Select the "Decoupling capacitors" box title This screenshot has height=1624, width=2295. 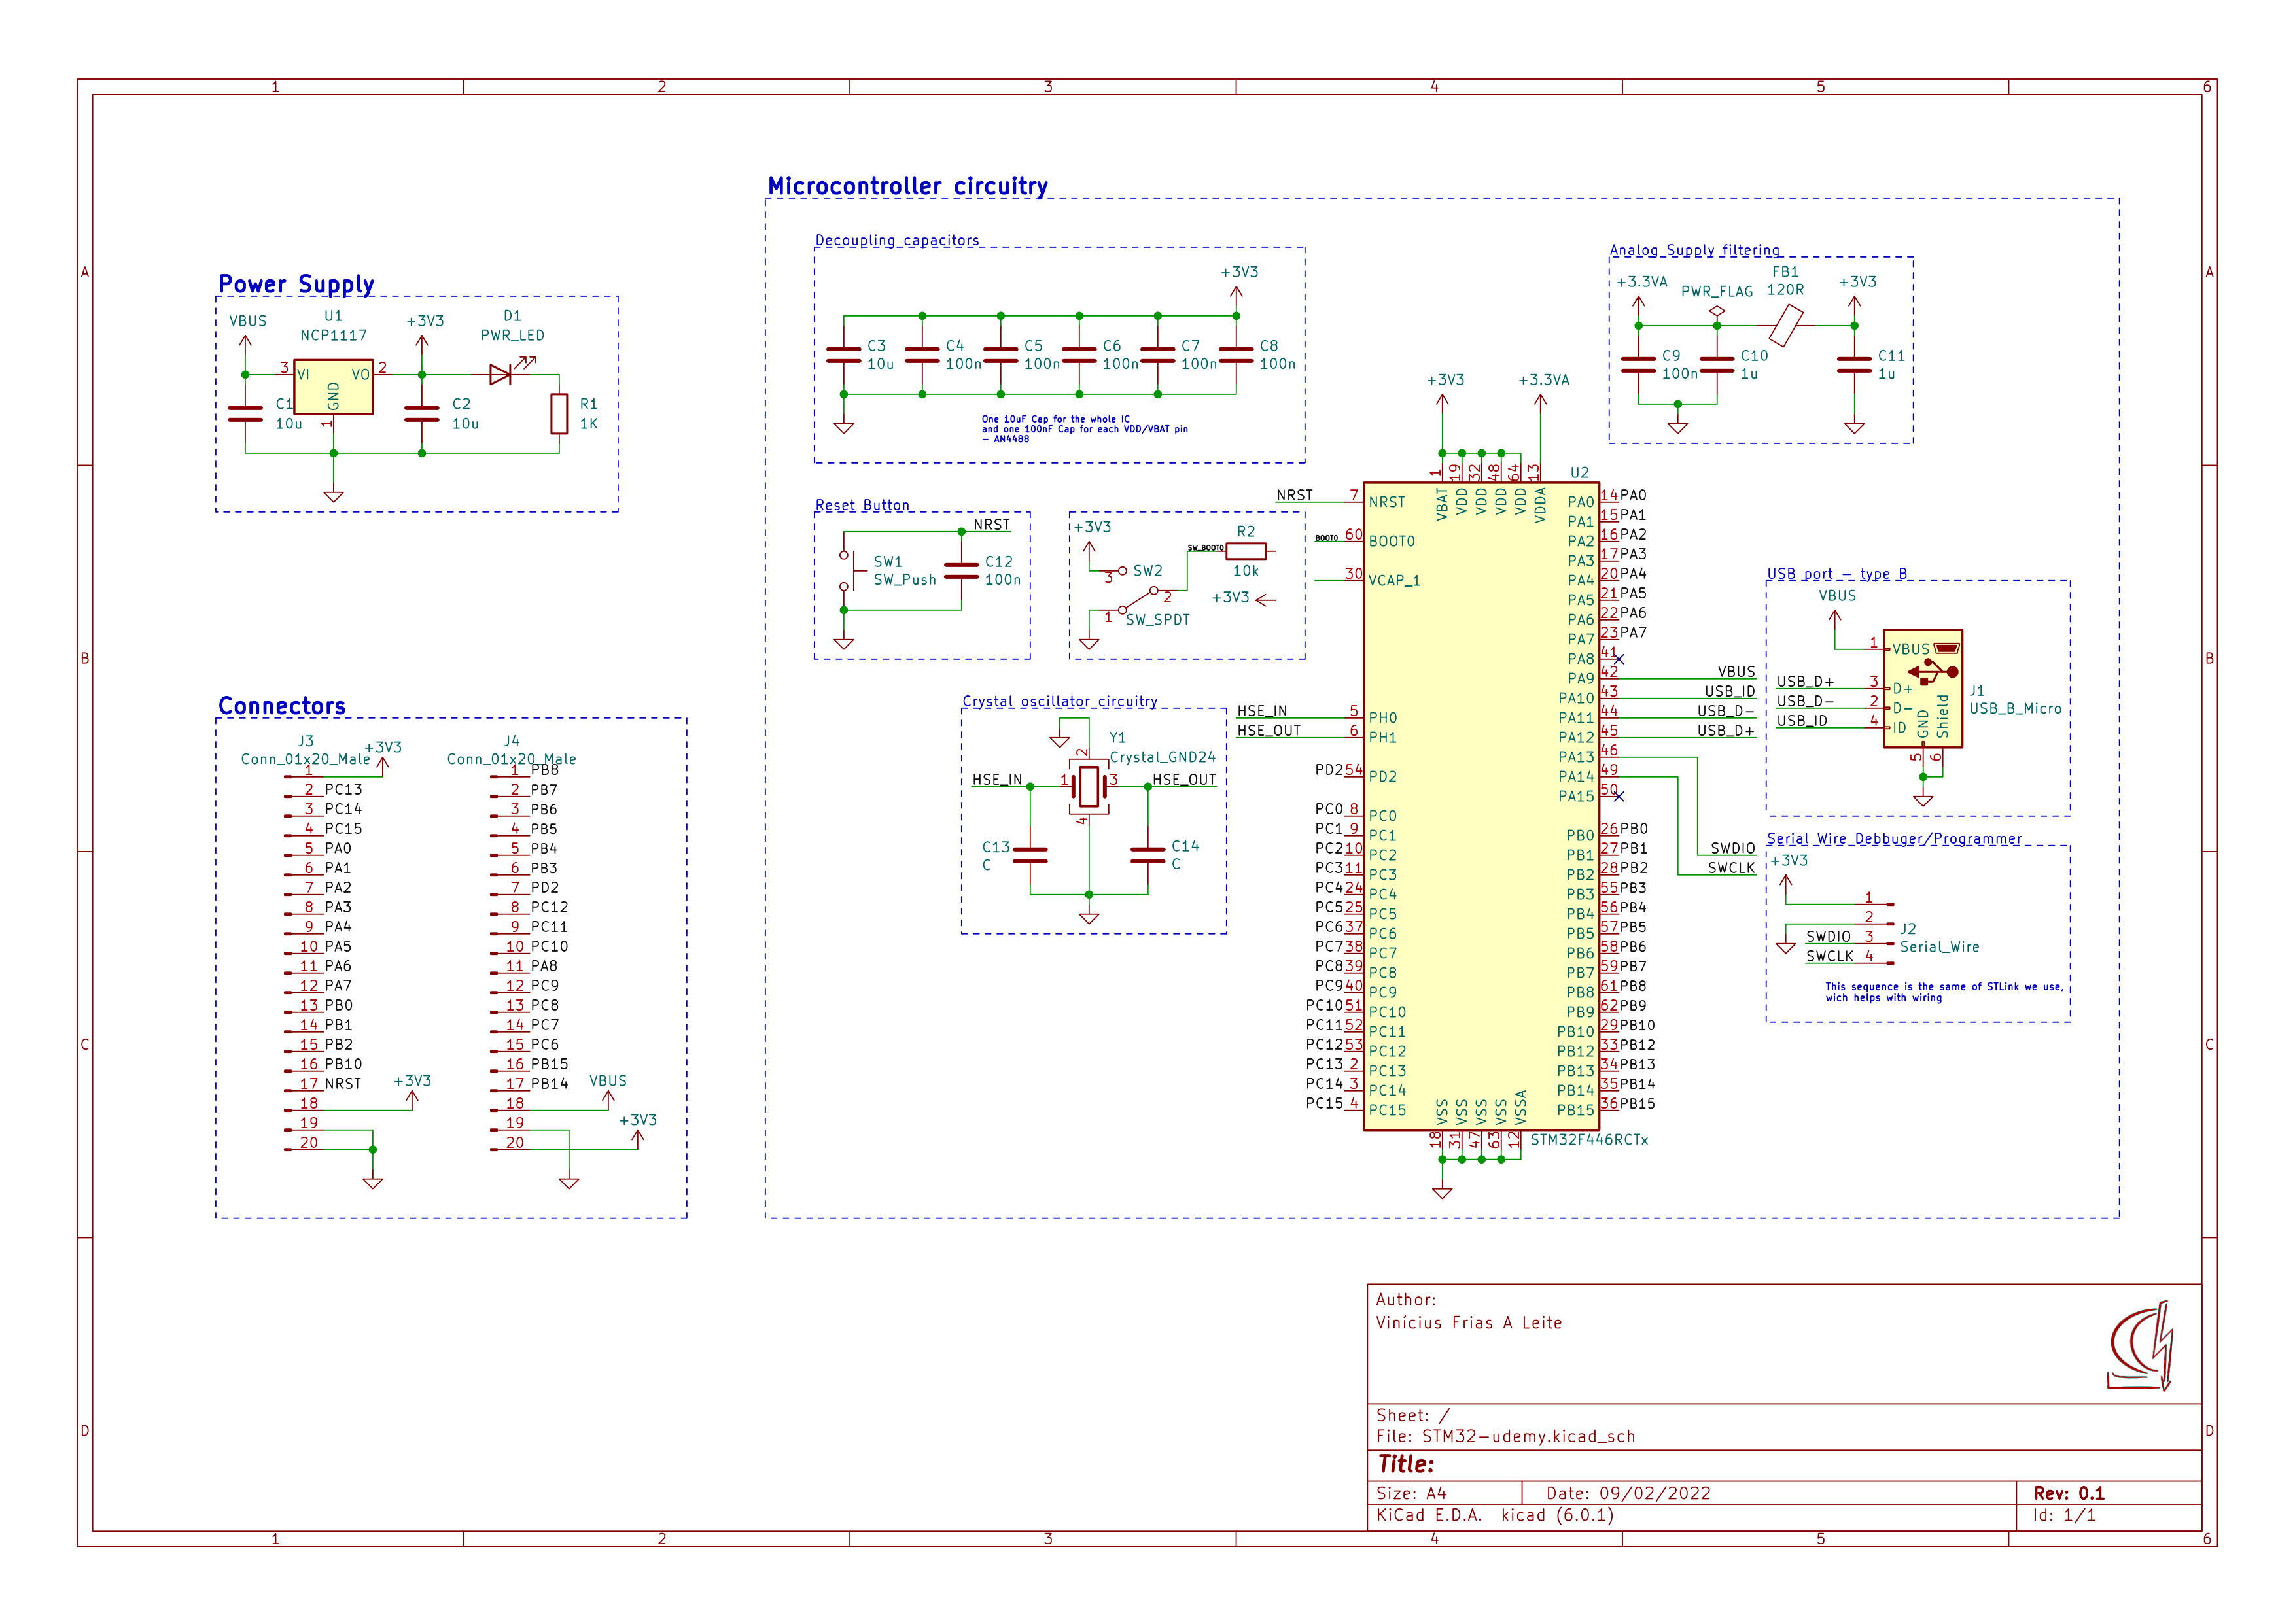coord(897,240)
